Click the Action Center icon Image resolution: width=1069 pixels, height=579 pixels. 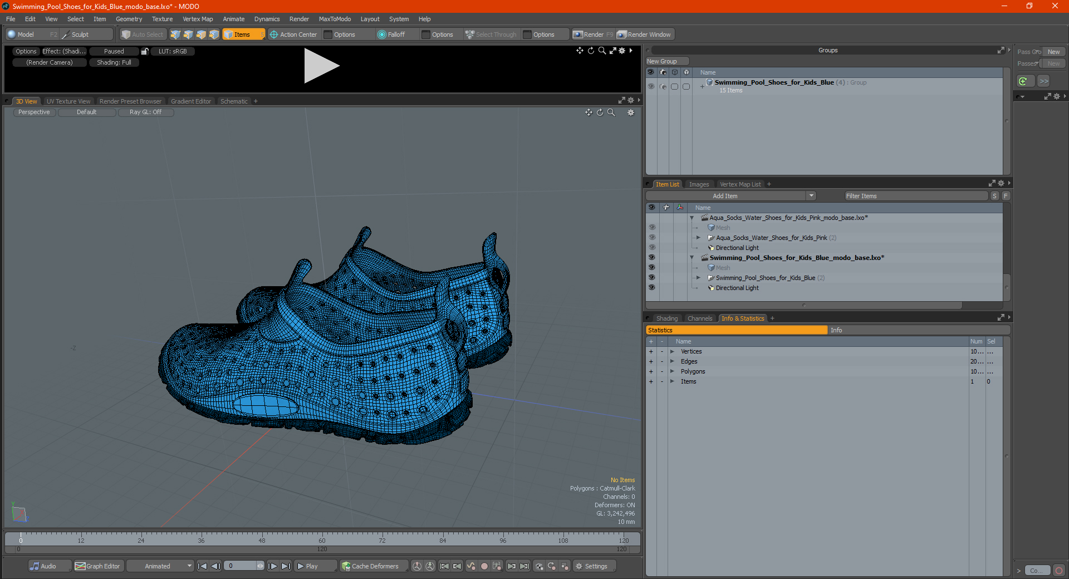point(274,35)
